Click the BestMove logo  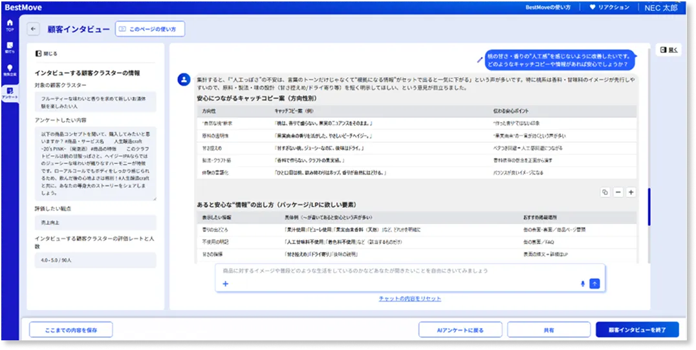23,8
